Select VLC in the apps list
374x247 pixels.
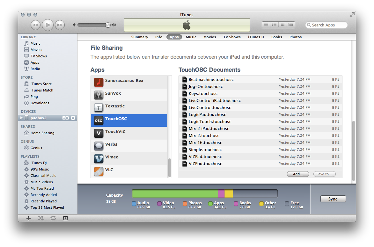point(129,171)
